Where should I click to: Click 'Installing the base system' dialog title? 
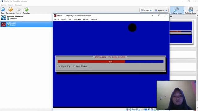(110, 57)
